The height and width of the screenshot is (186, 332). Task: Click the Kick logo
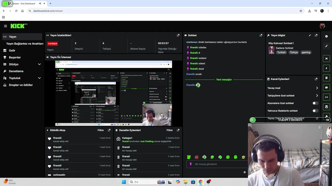pyautogui.click(x=19, y=26)
